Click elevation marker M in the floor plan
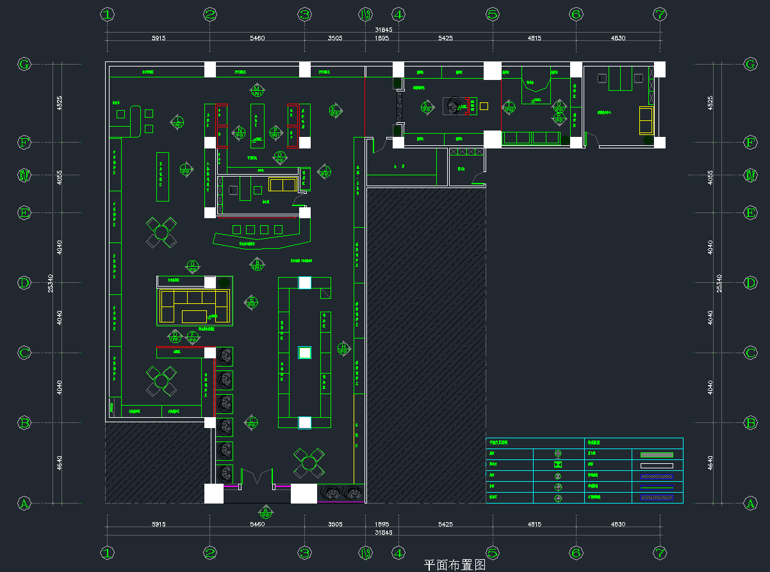Image resolution: width=770 pixels, height=572 pixels. pyautogui.click(x=258, y=89)
